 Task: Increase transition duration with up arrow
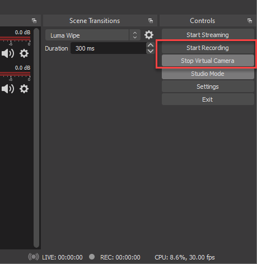pos(151,45)
